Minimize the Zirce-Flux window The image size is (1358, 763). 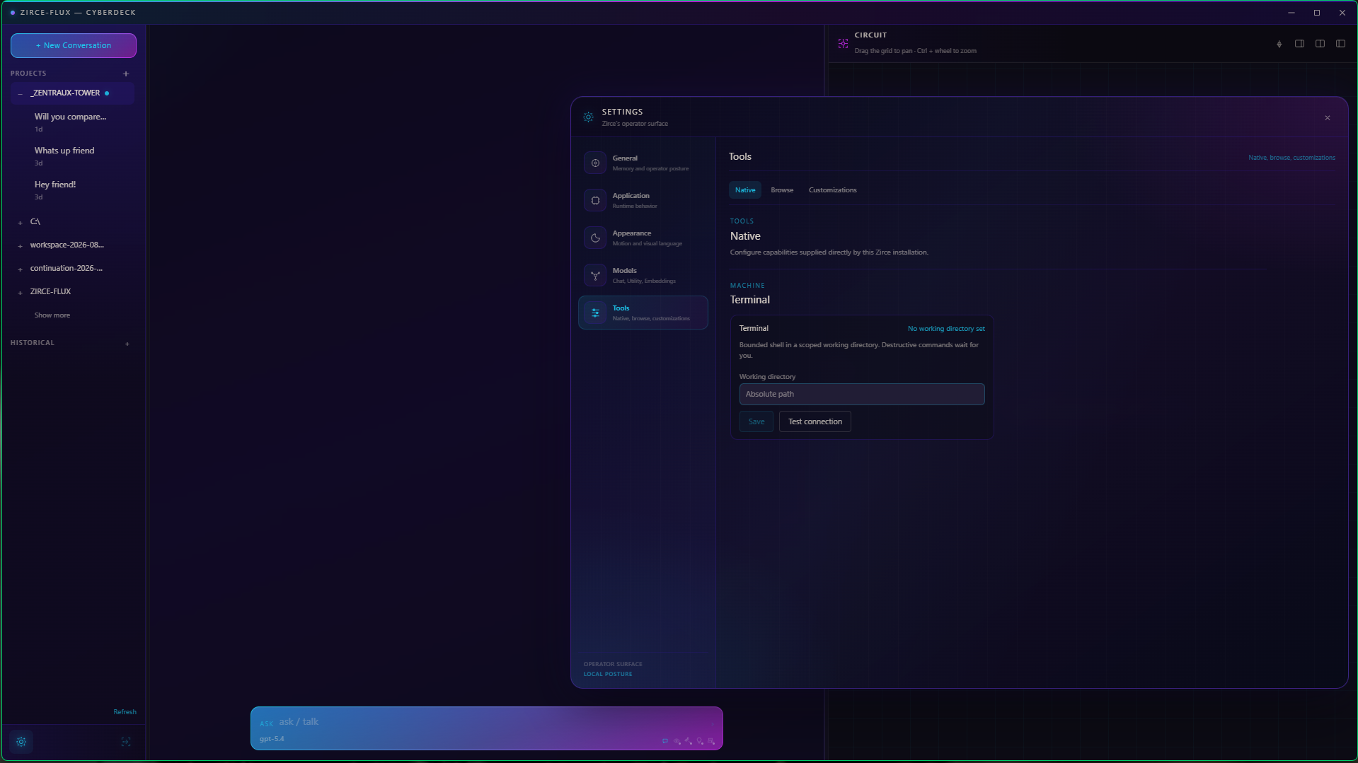1291,13
